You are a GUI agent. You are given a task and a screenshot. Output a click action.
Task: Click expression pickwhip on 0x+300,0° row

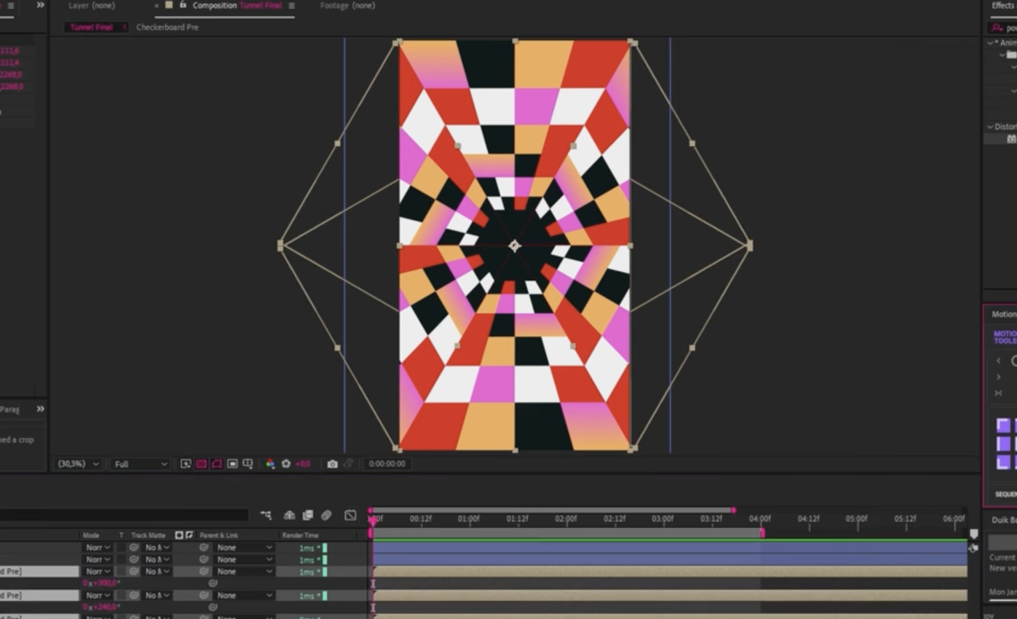point(212,583)
